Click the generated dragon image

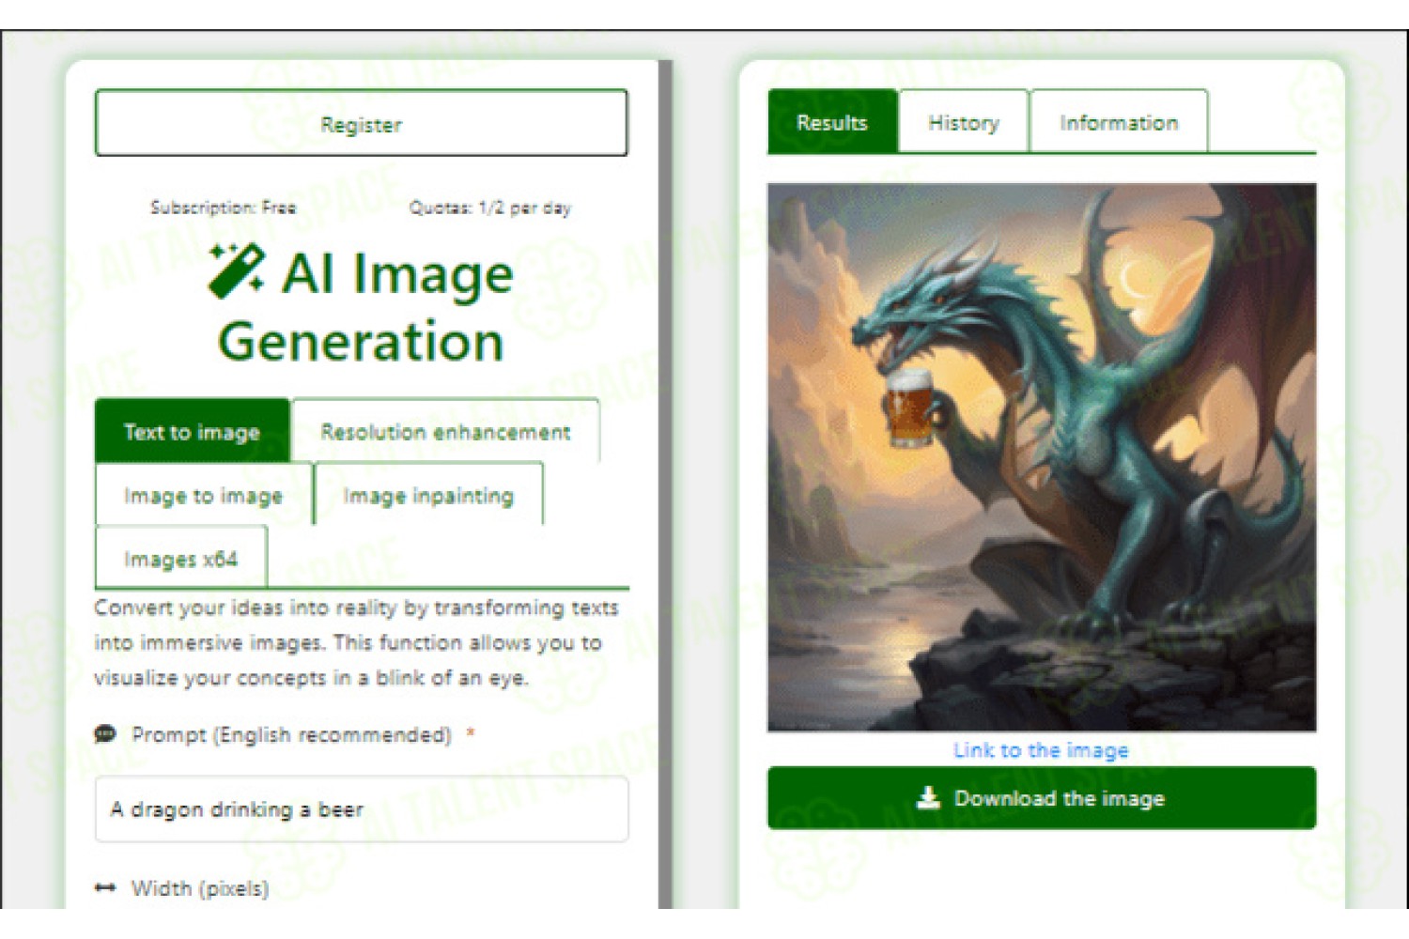(1042, 457)
